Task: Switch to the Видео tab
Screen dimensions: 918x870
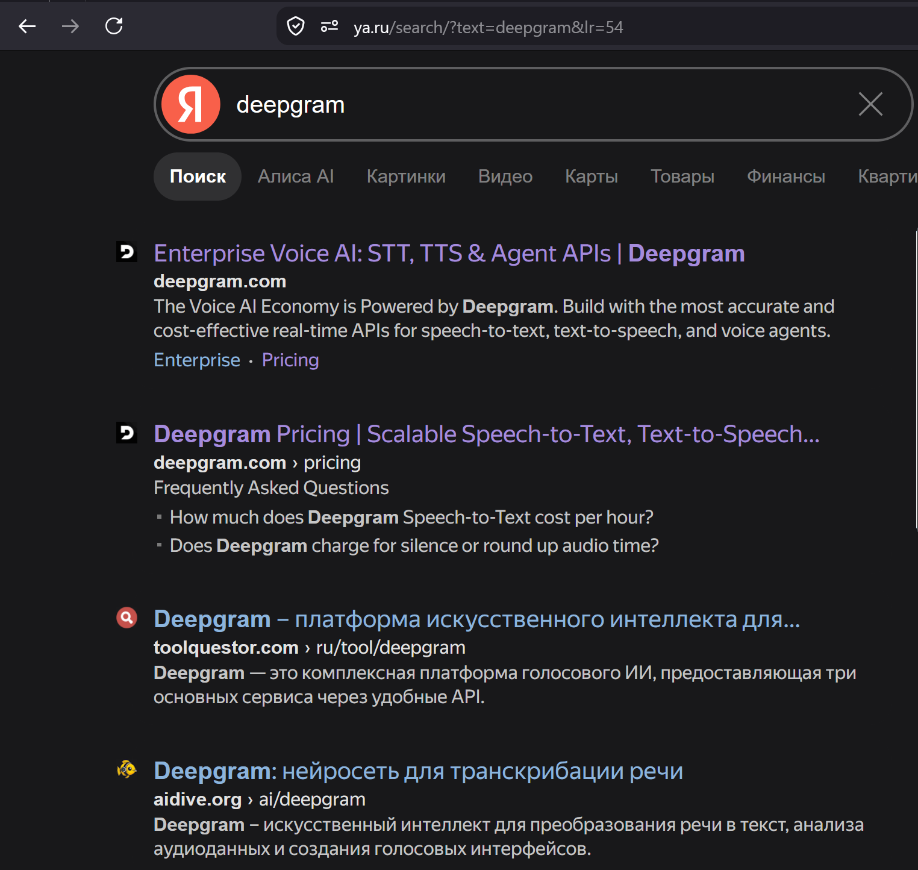Action: [505, 177]
